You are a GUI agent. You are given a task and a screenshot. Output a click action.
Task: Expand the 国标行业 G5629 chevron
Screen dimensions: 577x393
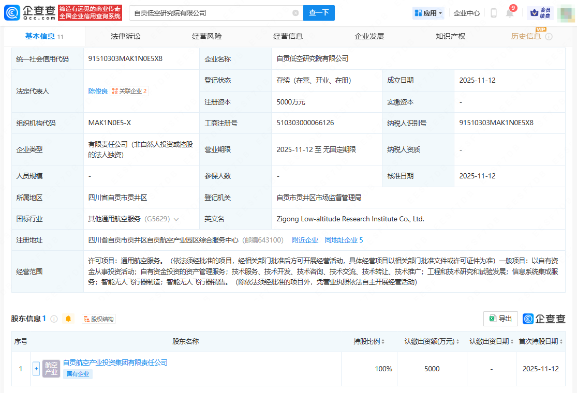click(x=176, y=219)
